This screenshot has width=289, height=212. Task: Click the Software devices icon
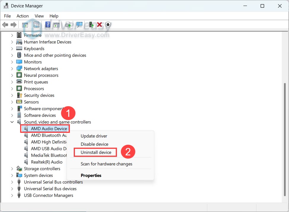click(19, 115)
